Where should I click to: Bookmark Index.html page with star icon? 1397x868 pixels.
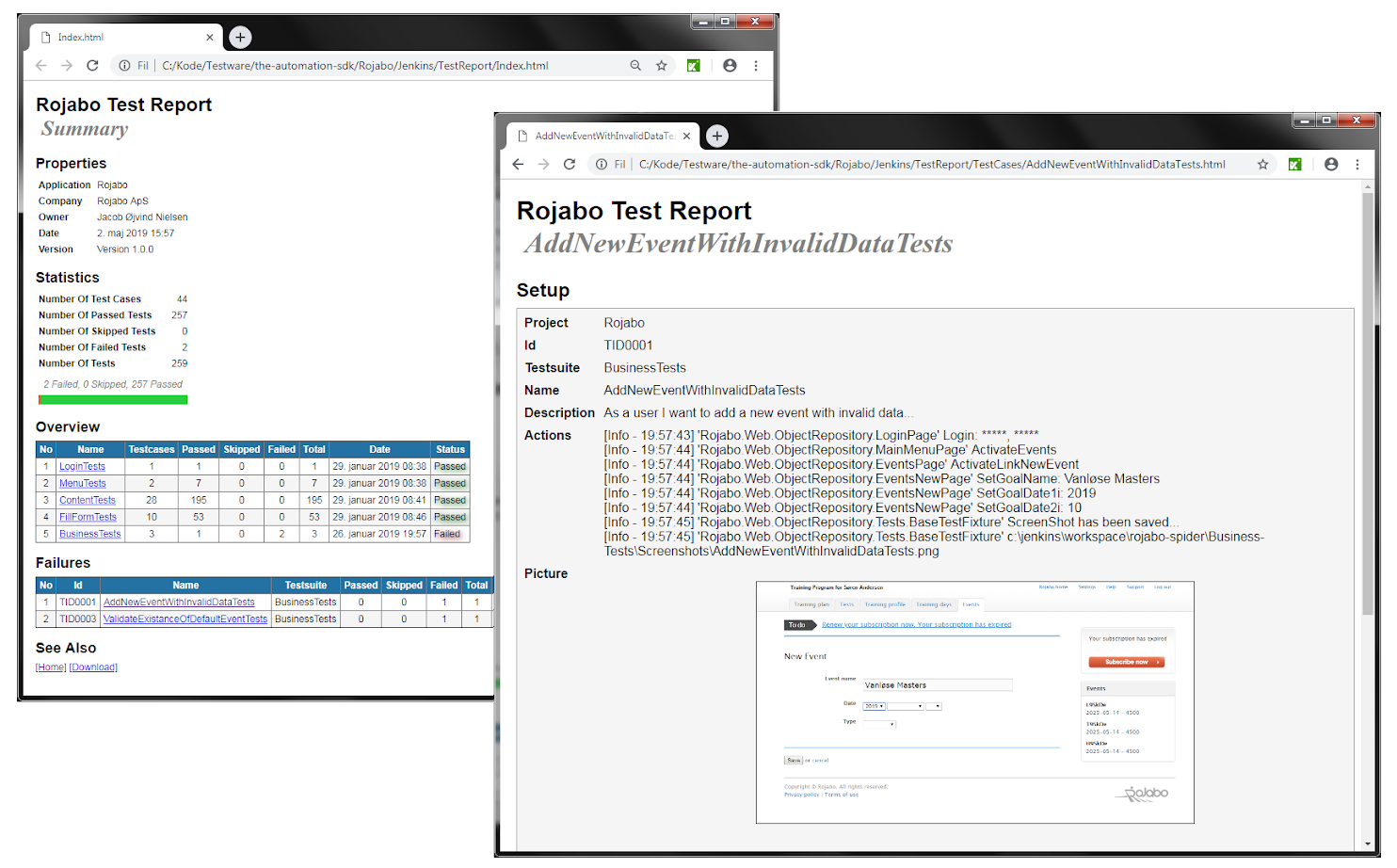[x=662, y=66]
